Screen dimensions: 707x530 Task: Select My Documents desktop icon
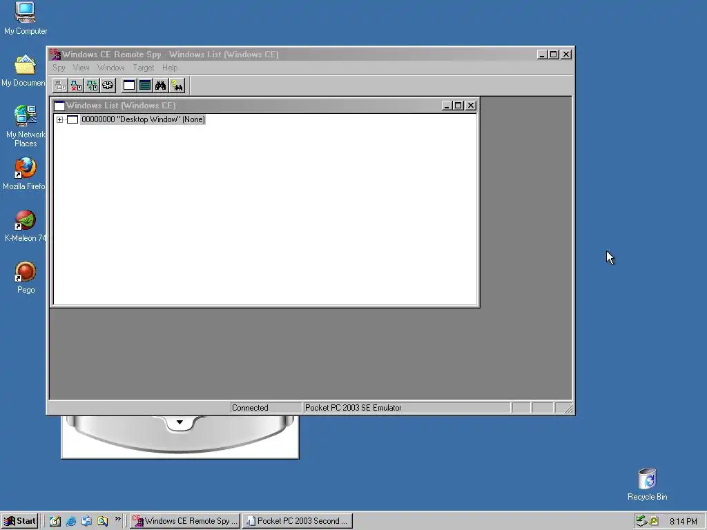[23, 71]
